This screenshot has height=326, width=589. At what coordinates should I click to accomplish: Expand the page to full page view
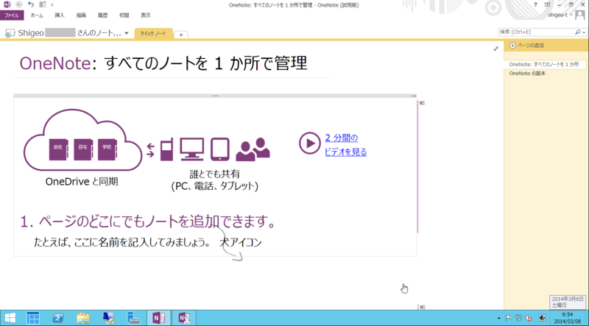point(495,49)
